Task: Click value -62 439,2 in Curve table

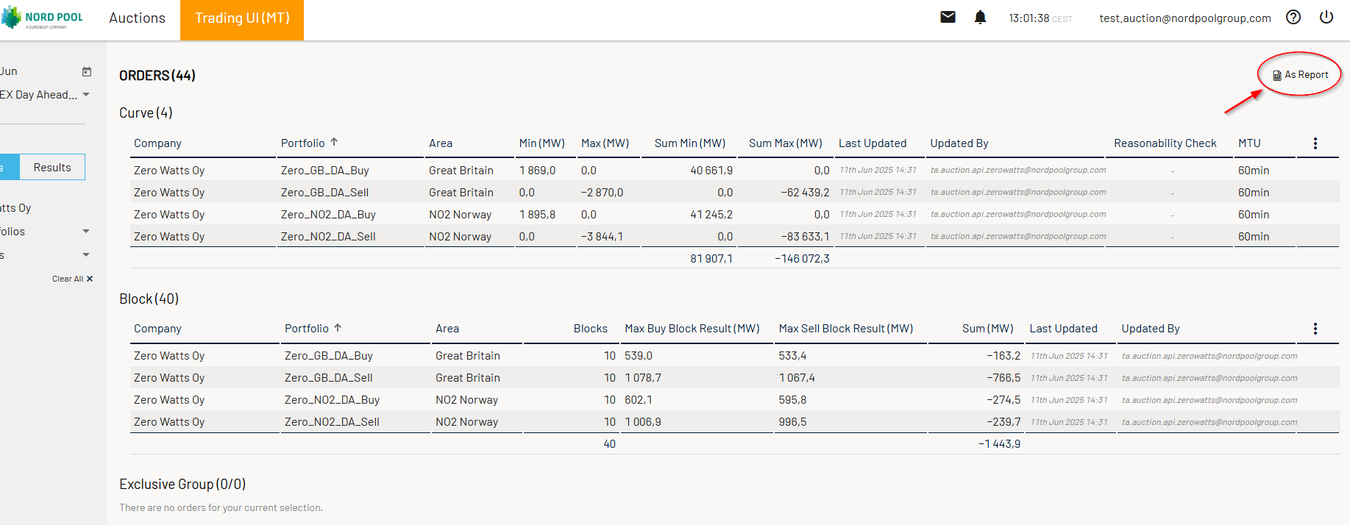Action: point(805,192)
